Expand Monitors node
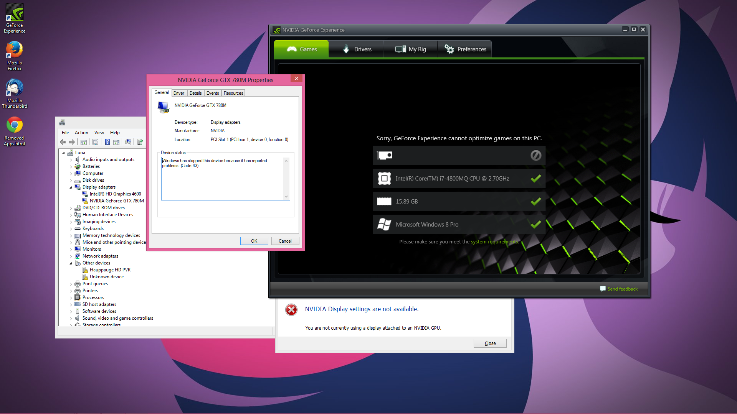The height and width of the screenshot is (414, 737). coord(71,250)
